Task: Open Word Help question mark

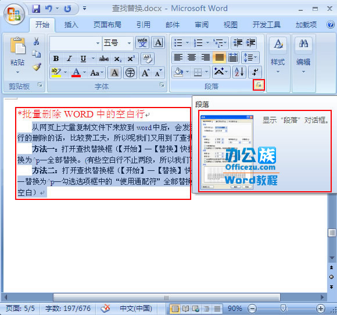Action: coord(331,24)
